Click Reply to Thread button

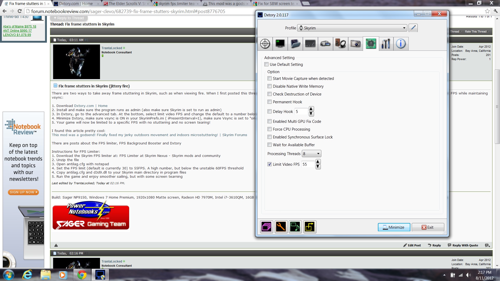pyautogui.click(x=69, y=18)
